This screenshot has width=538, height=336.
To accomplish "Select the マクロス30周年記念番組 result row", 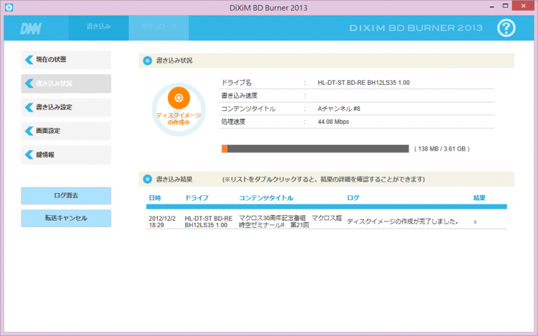I will click(326, 221).
